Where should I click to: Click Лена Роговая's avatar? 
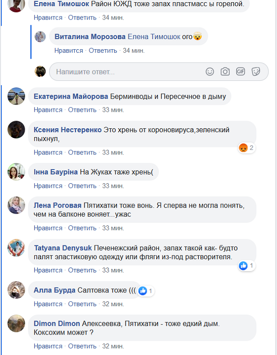[x=16, y=205]
